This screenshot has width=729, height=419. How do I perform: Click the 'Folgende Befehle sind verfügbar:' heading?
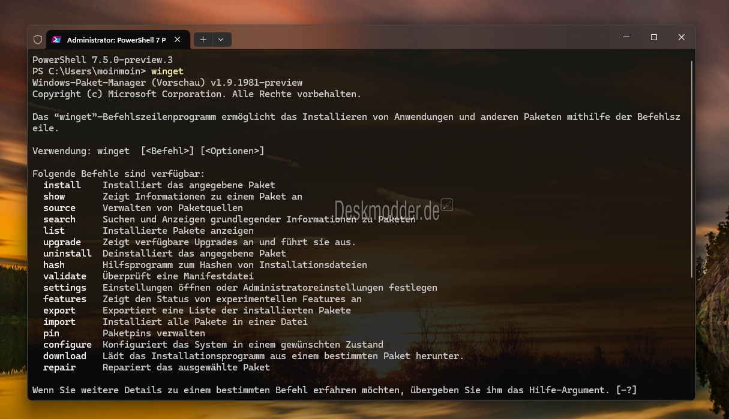click(x=119, y=174)
